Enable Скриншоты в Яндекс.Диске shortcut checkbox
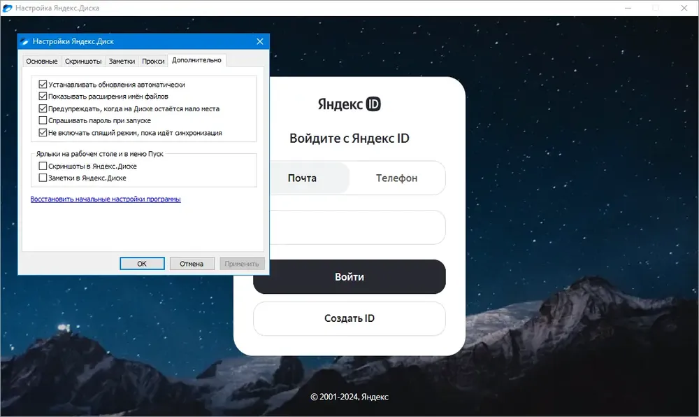This screenshot has height=417, width=699. coord(43,166)
